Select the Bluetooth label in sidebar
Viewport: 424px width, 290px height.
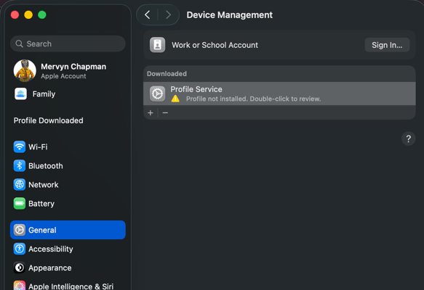45,166
